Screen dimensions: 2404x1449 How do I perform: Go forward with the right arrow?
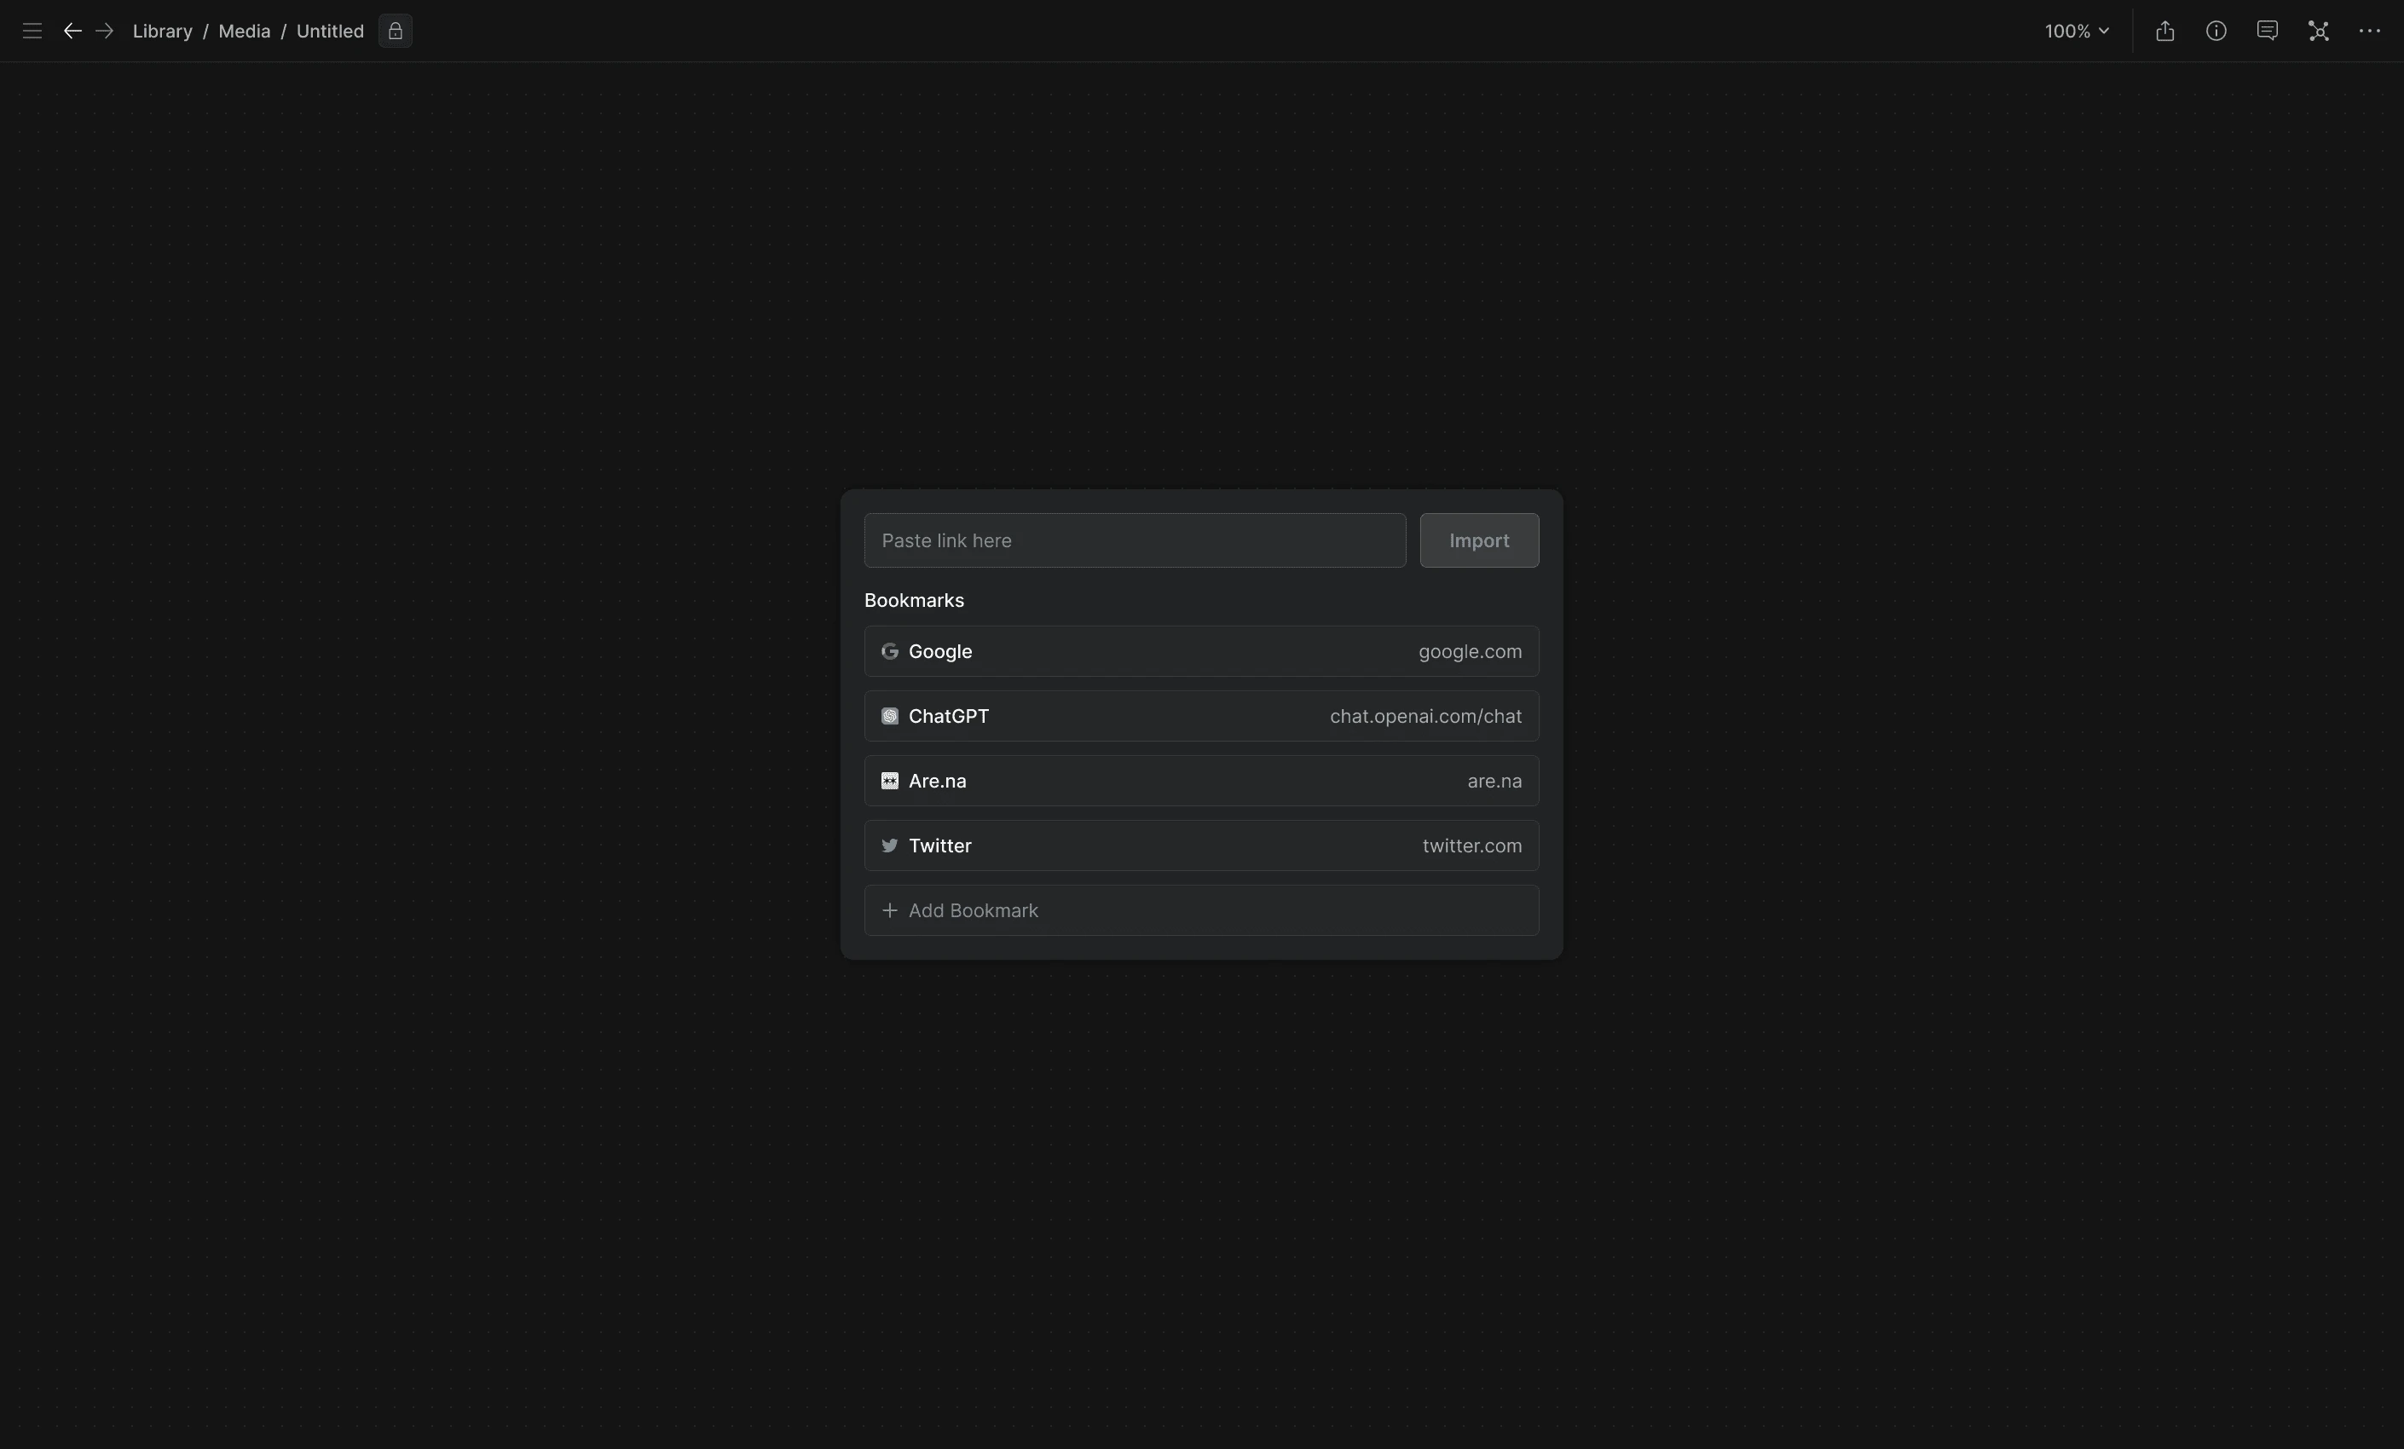[104, 32]
